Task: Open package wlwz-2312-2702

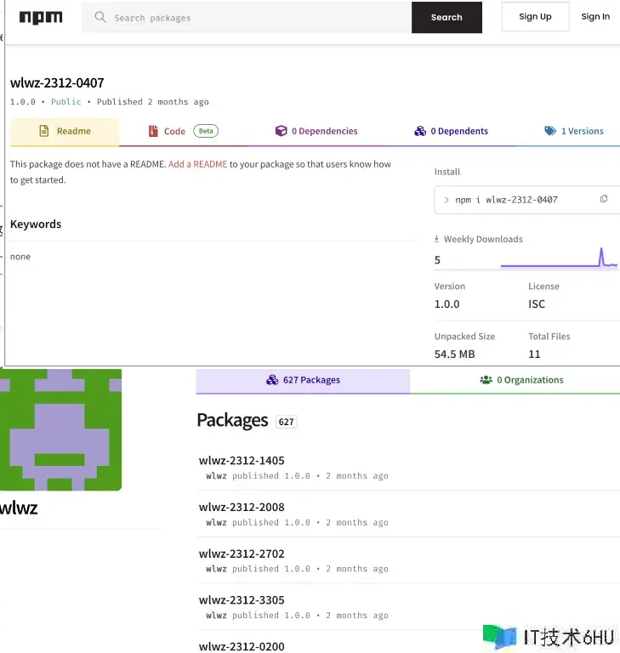Action: 242,554
